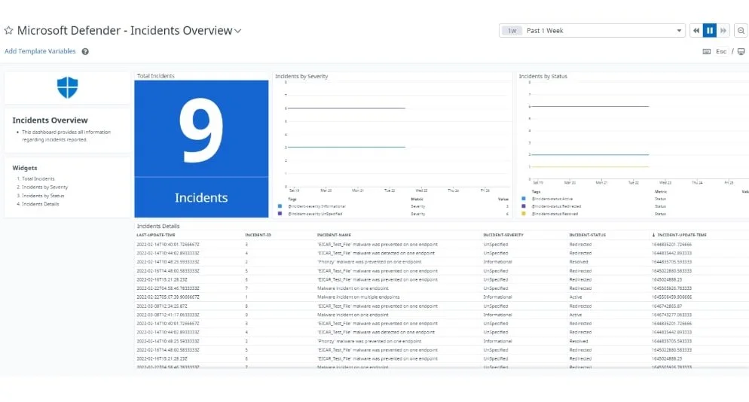Select 'Incidents by Status' in Widgets list
The width and height of the screenshot is (749, 402).
tap(43, 196)
